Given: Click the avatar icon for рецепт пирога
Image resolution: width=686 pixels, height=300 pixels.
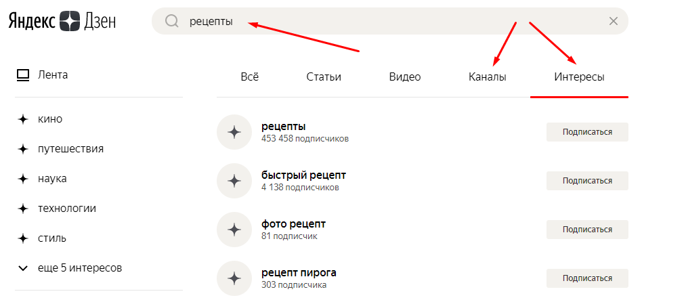Looking at the screenshot, I should 234,278.
